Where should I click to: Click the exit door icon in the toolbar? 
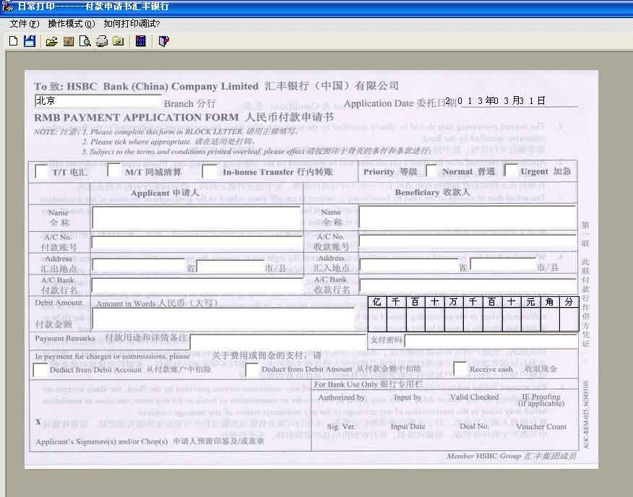(163, 40)
